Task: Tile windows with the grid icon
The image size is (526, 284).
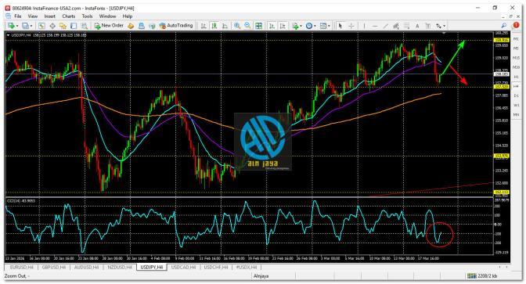Action: [258, 26]
